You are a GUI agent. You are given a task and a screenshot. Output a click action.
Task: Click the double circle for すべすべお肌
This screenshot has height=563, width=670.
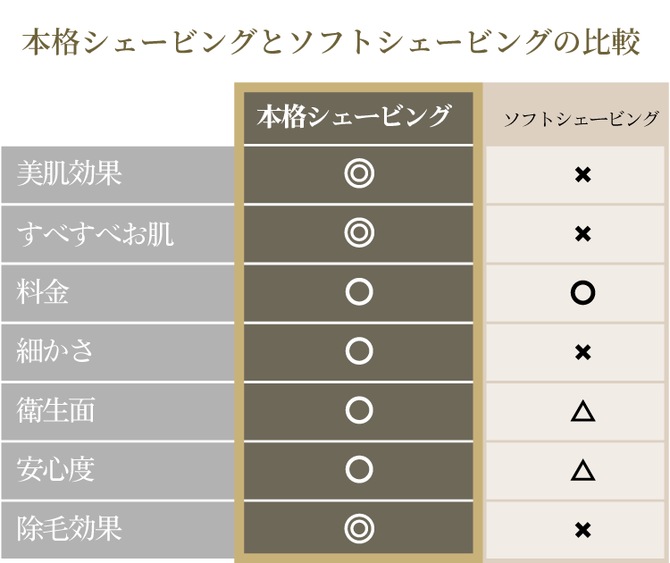358,233
